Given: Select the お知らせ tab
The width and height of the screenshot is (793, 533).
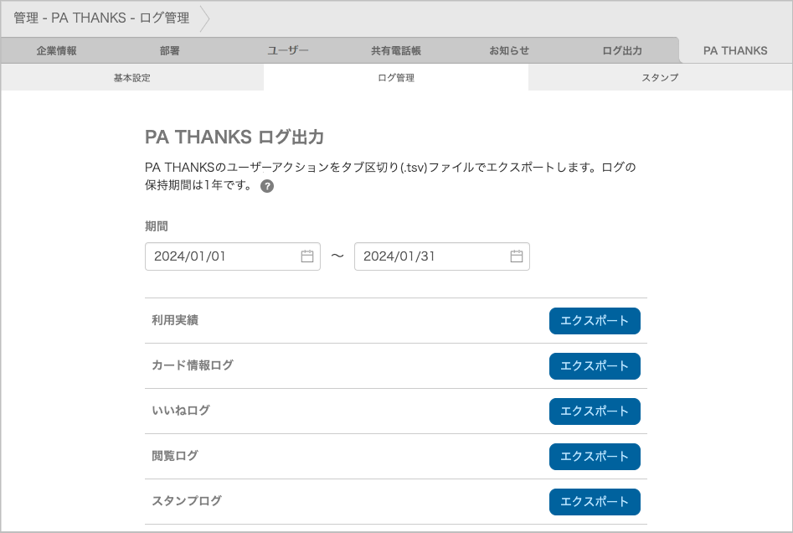Looking at the screenshot, I should coord(508,50).
